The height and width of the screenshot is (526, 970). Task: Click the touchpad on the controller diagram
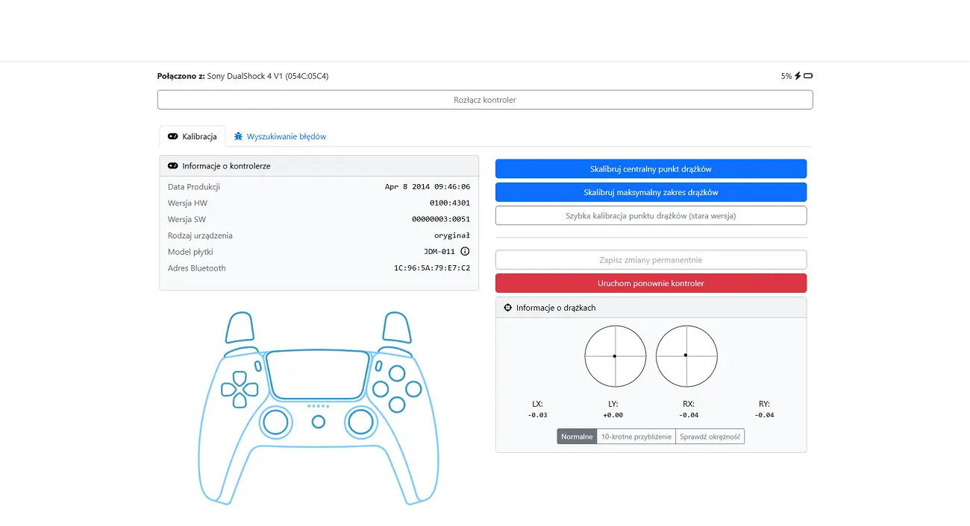(319, 375)
